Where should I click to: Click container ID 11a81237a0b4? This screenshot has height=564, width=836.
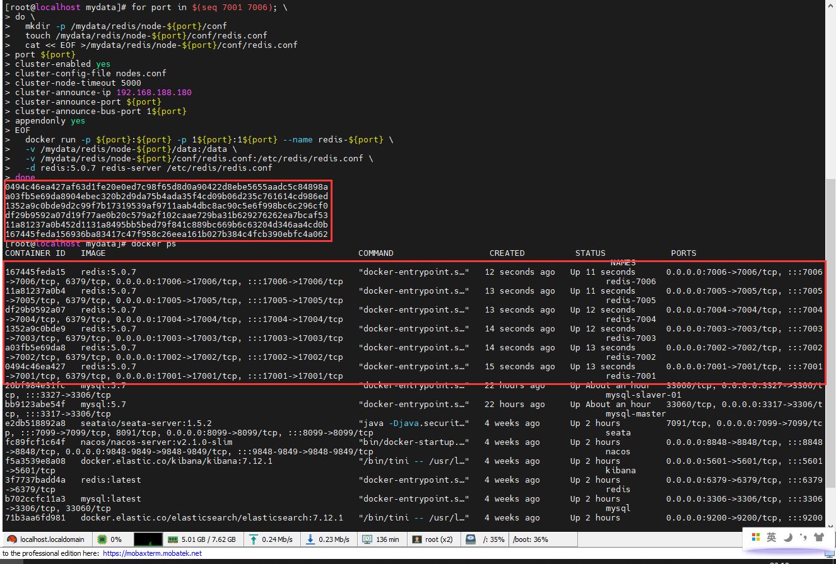pos(35,291)
